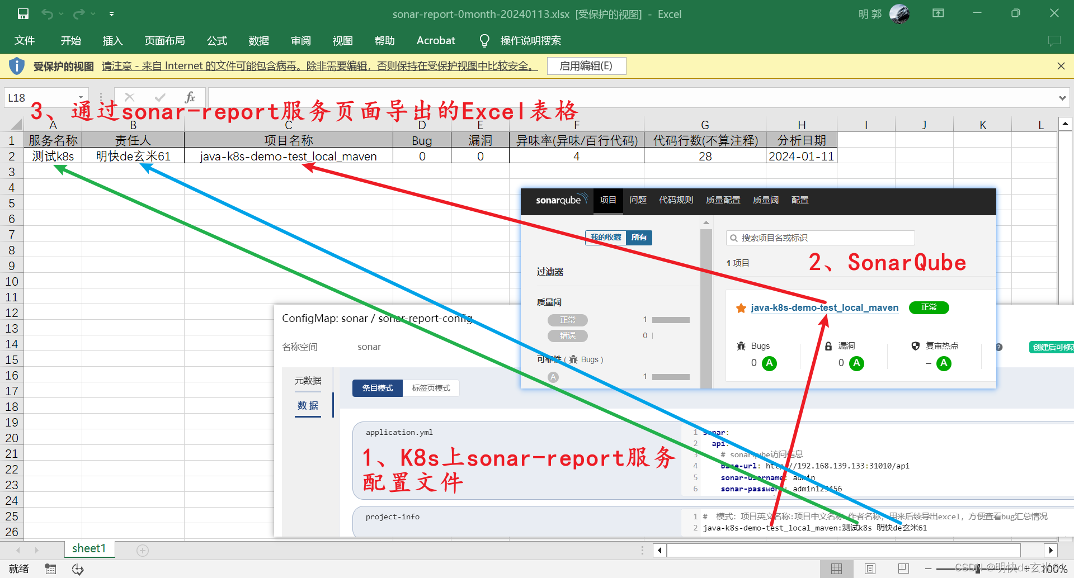Open java-k8s-demo-test_local_maven project link
This screenshot has height=578, width=1074.
click(x=825, y=307)
